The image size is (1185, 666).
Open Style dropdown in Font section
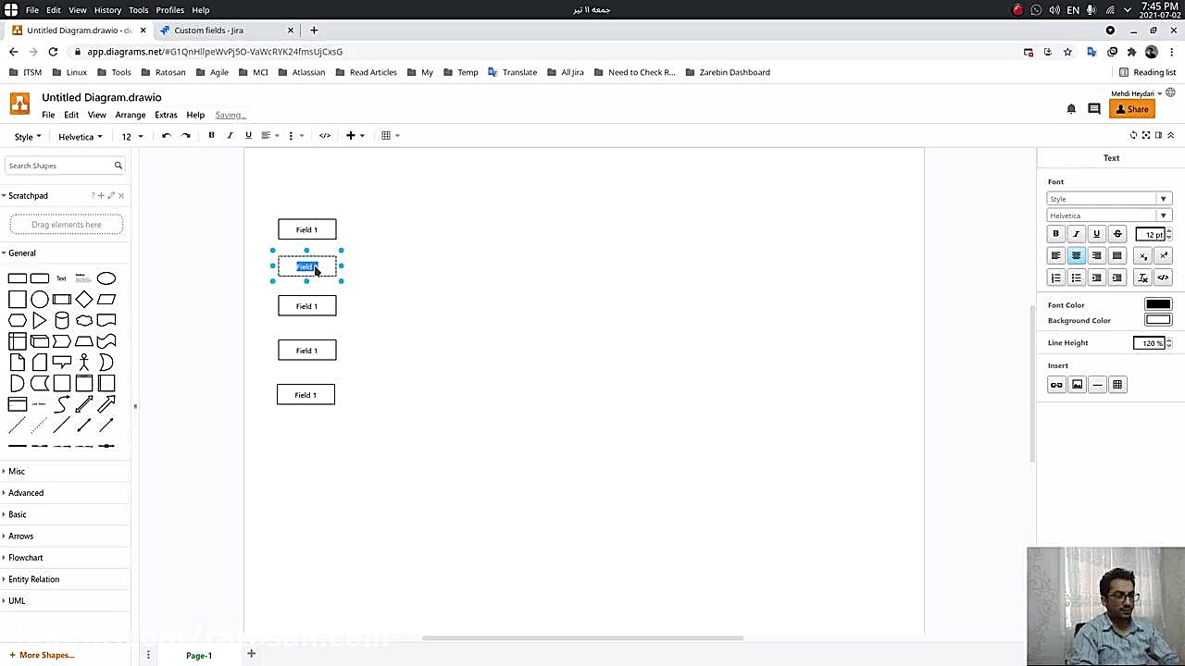(x=1109, y=199)
